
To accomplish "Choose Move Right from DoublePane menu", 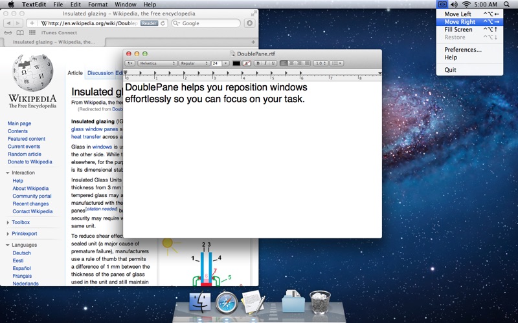I will coord(469,22).
